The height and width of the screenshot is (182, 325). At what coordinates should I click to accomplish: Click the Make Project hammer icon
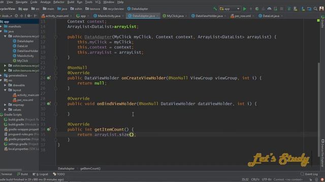(x=215, y=9)
